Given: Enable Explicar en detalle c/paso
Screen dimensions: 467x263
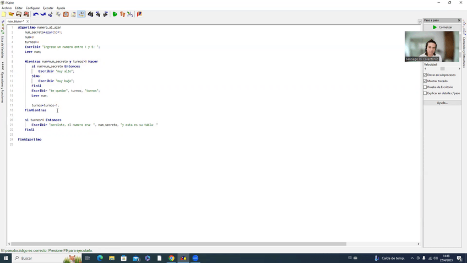Looking at the screenshot, I should 425,93.
